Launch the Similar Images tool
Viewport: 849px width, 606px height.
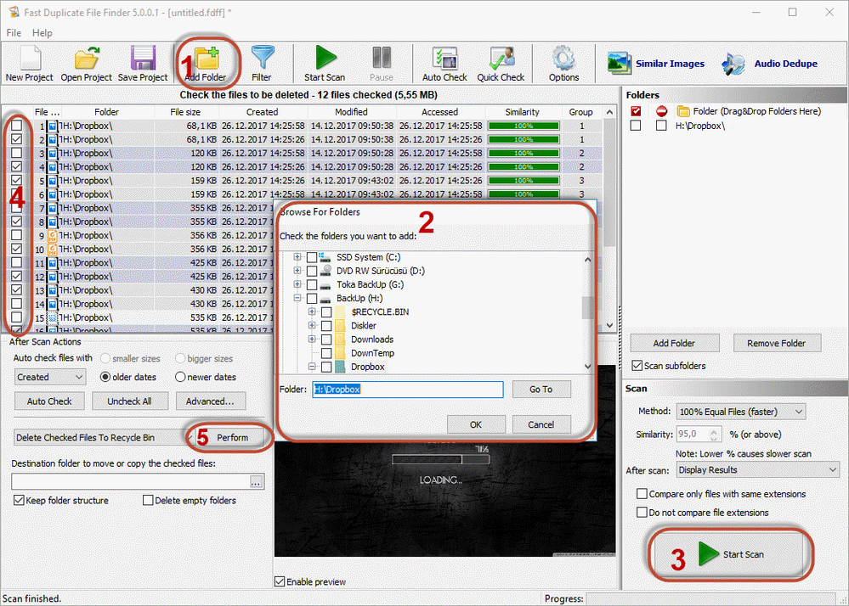(x=656, y=64)
